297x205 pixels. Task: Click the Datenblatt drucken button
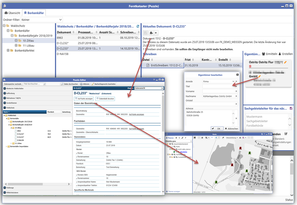[105, 99]
